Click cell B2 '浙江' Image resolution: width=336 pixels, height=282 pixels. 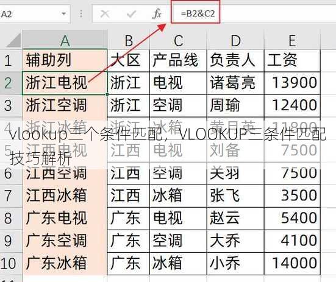click(128, 83)
